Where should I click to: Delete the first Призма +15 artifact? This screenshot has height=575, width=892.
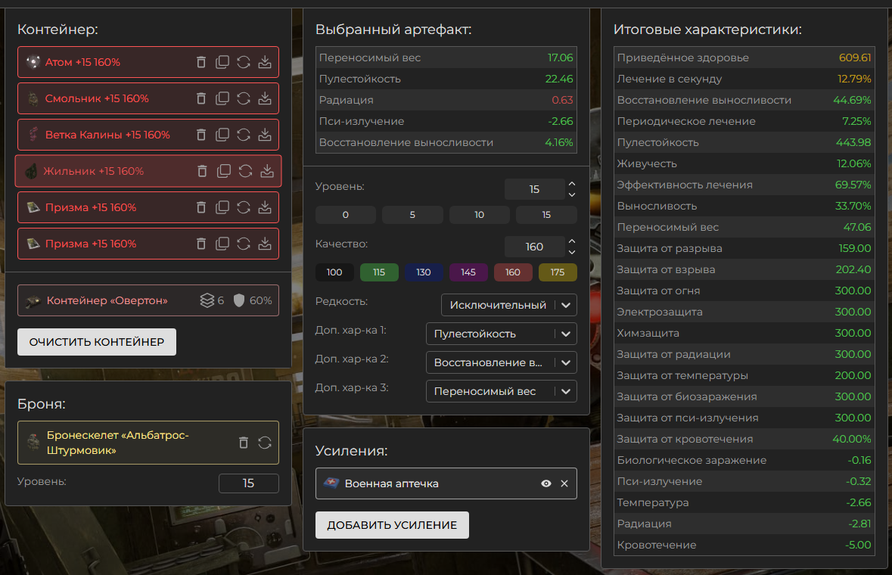click(201, 207)
